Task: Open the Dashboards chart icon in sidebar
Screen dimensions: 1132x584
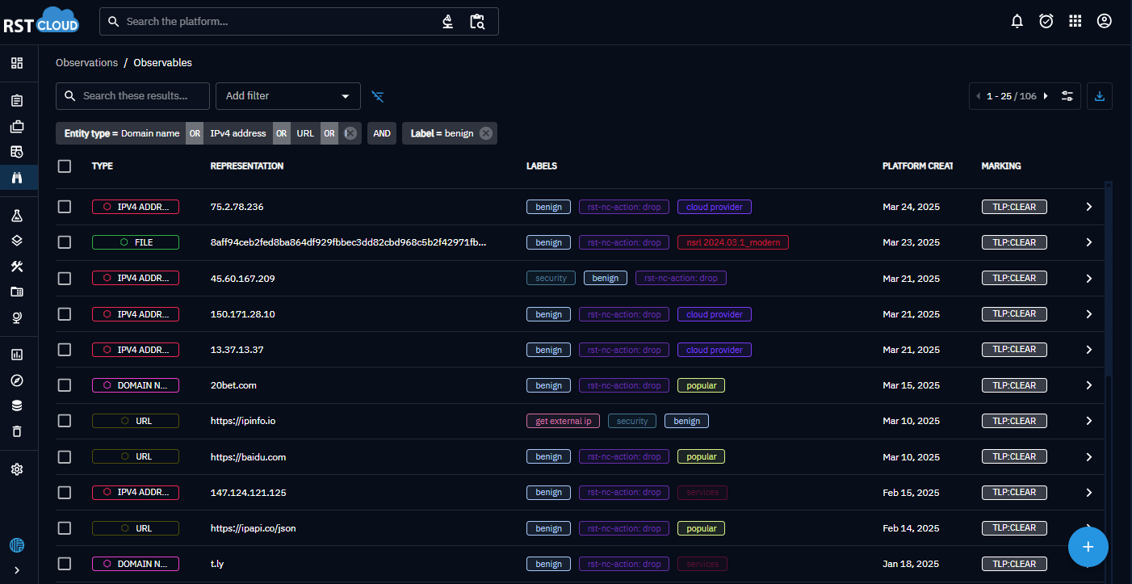Action: coord(17,355)
